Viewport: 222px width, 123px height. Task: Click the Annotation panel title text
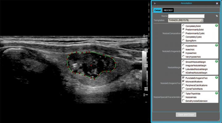(x=186, y=3)
